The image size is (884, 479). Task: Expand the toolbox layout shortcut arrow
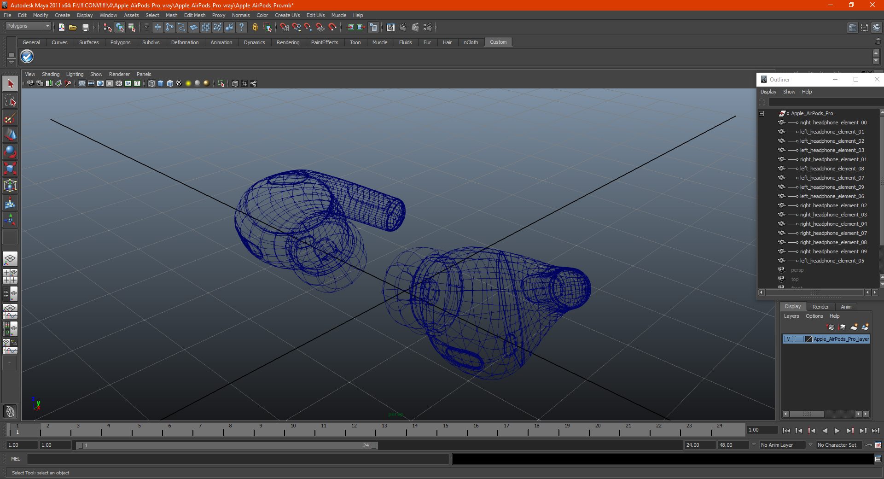tap(10, 363)
